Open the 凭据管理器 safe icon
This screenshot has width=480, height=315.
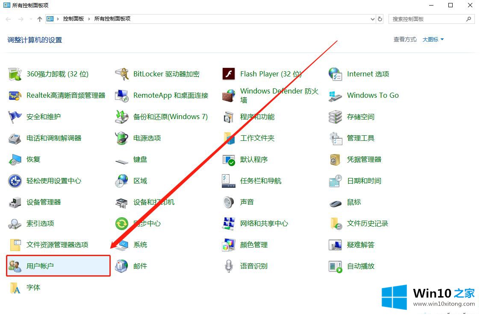(335, 160)
